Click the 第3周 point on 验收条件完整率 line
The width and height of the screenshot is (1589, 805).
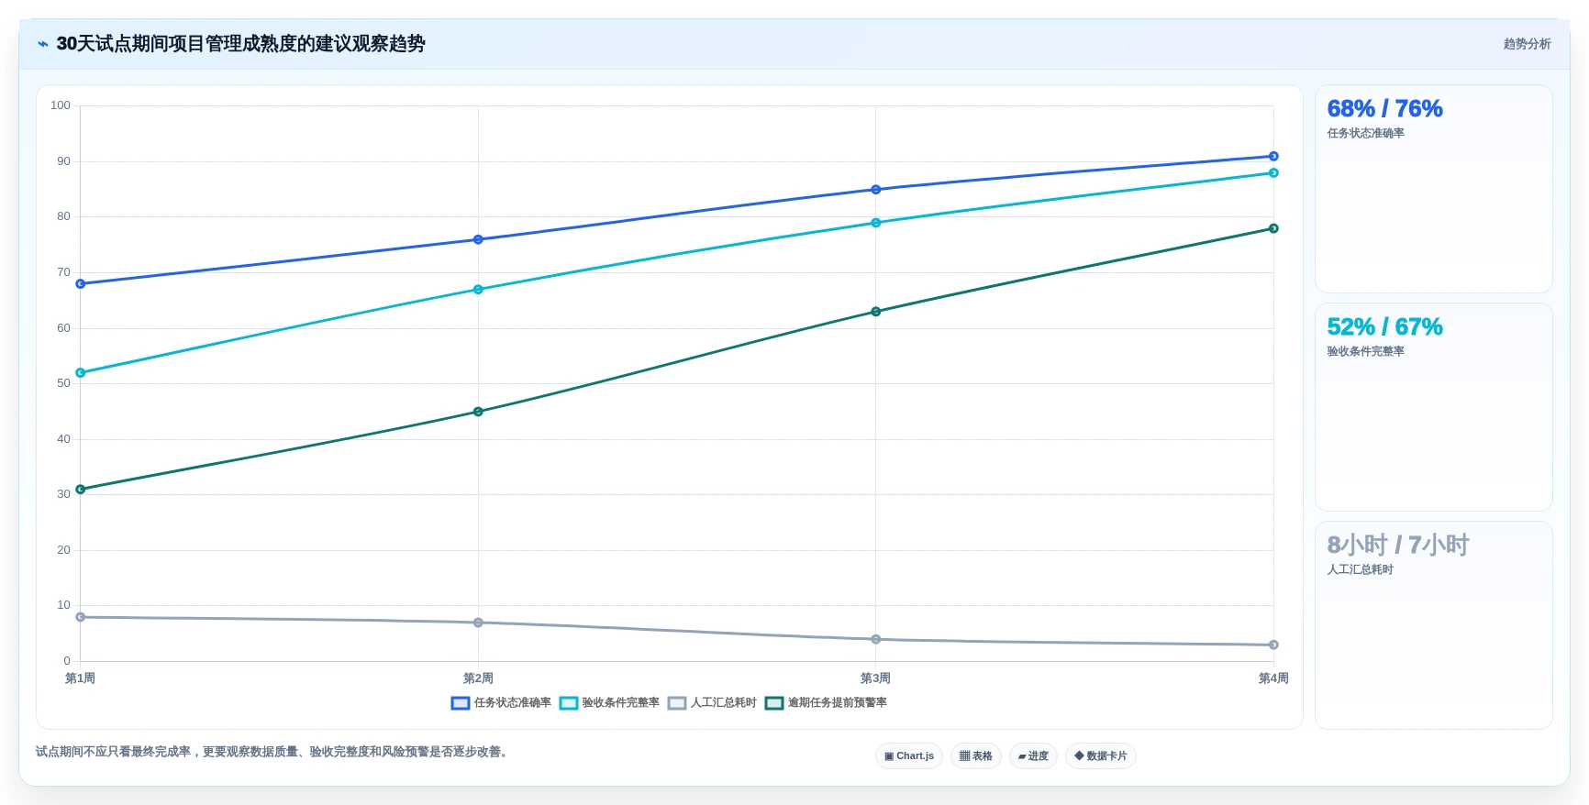tap(876, 223)
